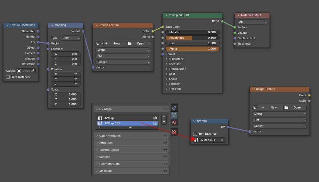This screenshot has width=319, height=182.
Task: Click drag handle of Geometry Data panel
Action: pos(166,164)
